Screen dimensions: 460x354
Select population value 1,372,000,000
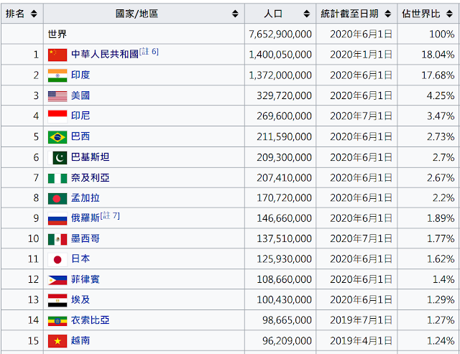tap(280, 75)
